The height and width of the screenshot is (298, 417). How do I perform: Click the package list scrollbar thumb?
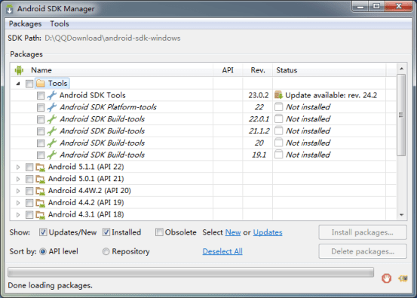click(401, 115)
